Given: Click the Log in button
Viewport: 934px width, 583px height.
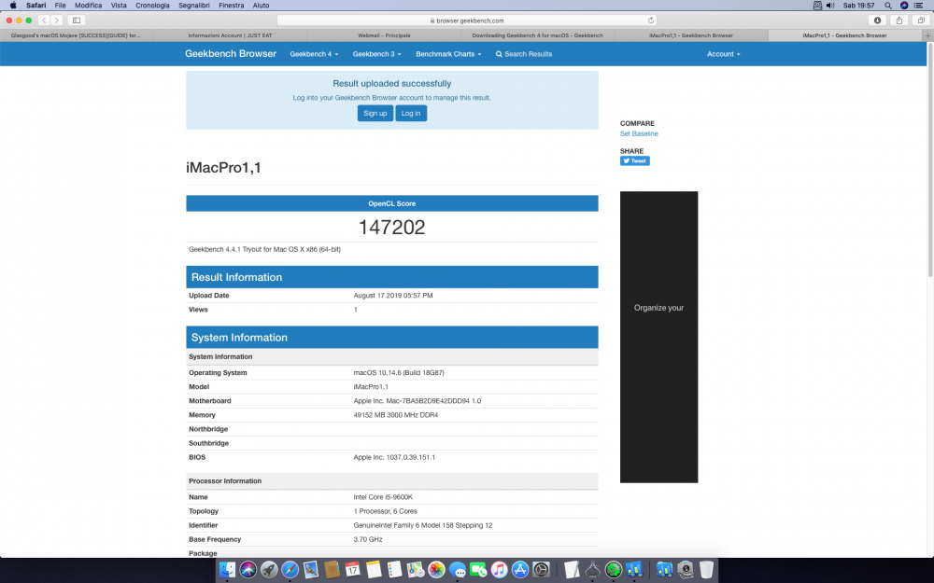Looking at the screenshot, I should pos(411,113).
